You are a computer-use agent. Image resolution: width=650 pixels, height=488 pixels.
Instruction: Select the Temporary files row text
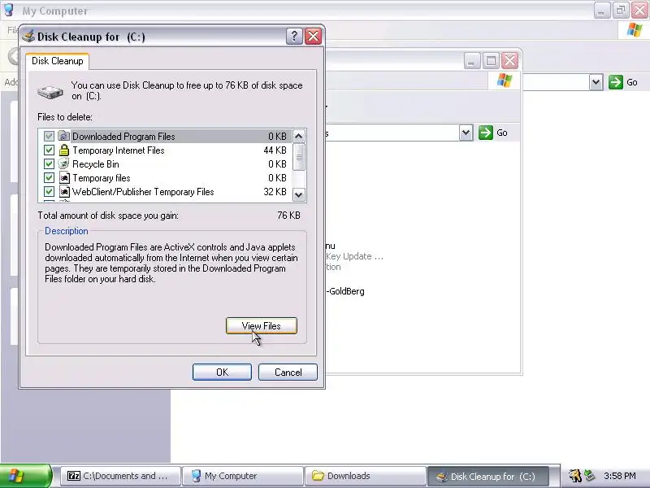tap(101, 178)
